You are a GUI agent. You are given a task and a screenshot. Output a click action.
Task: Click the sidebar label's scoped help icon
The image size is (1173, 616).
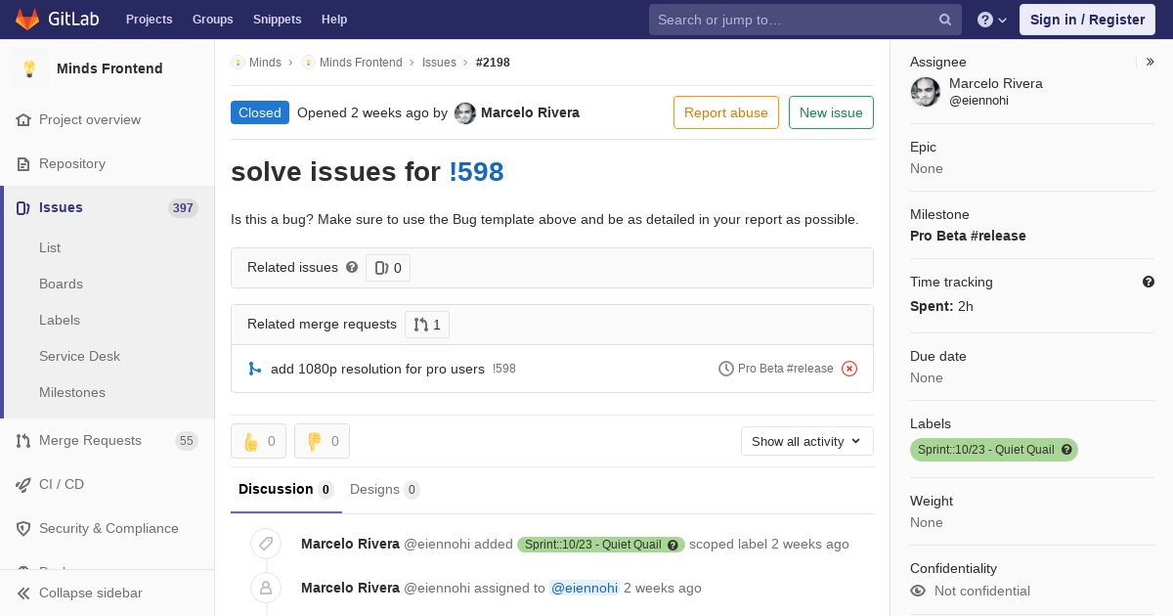pos(1067,450)
